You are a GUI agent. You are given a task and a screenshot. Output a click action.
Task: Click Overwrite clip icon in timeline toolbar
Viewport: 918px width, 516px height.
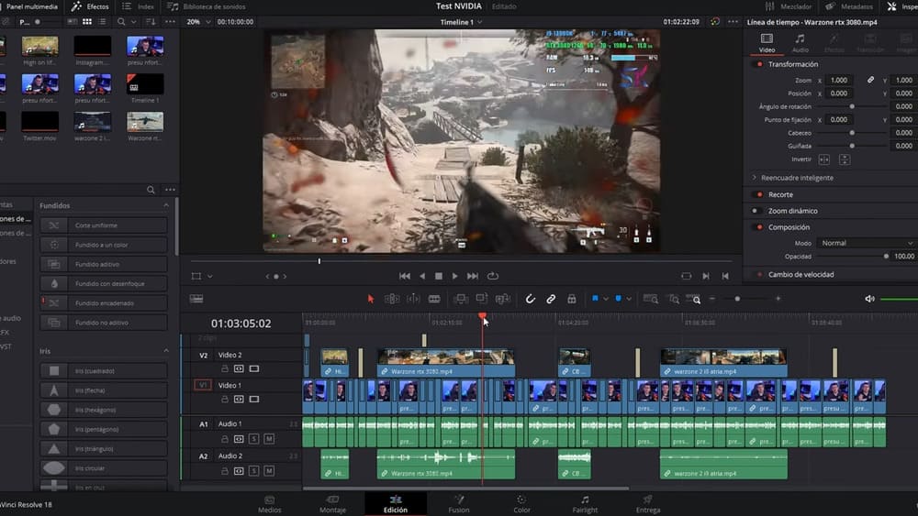pos(482,299)
